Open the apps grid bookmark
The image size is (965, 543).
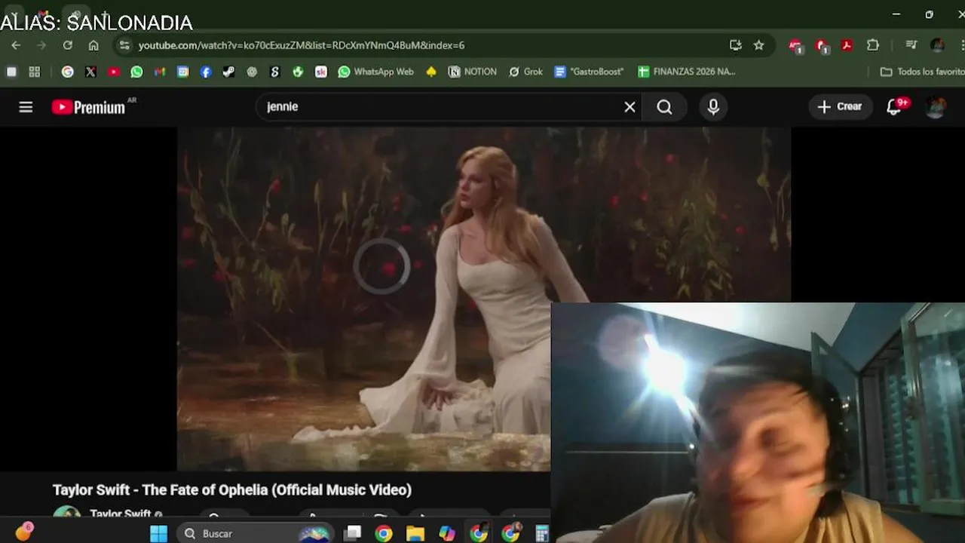[x=34, y=72]
